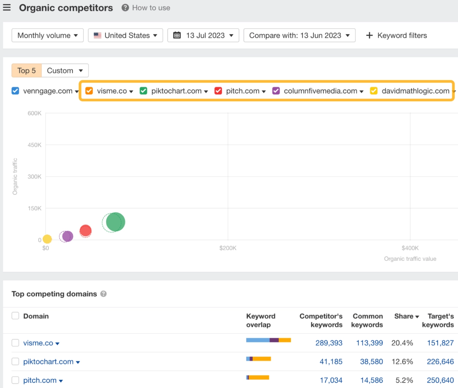Click the plus icon for Keyword filters
This screenshot has height=388, width=458.
pyautogui.click(x=369, y=35)
